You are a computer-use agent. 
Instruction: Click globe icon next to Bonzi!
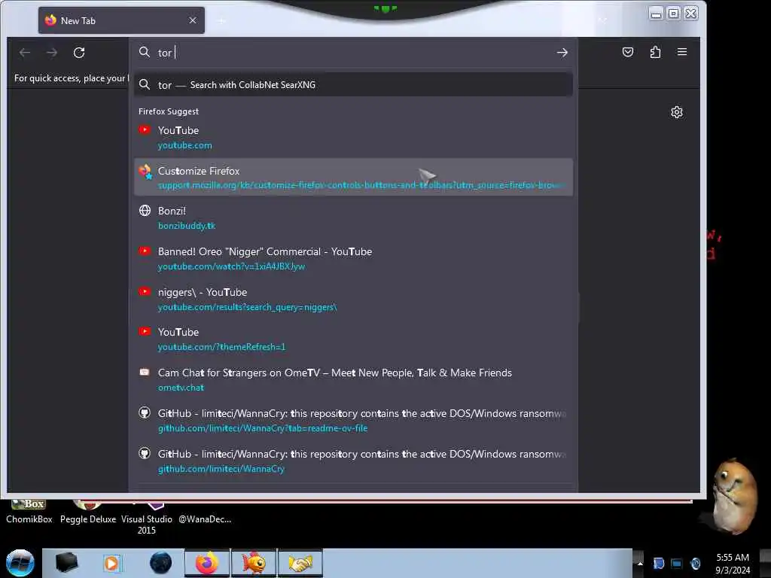click(145, 211)
